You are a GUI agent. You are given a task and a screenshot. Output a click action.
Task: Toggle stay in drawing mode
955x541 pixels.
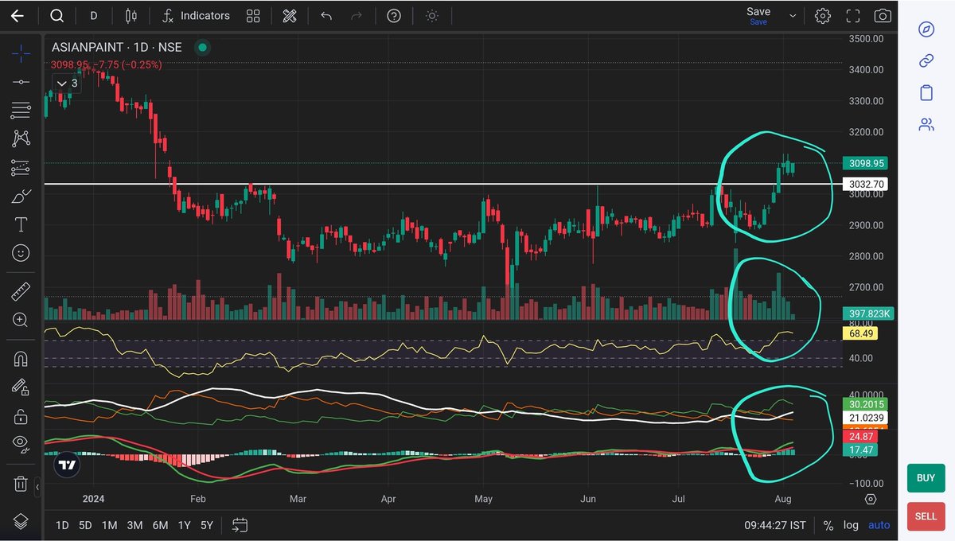coord(21,387)
